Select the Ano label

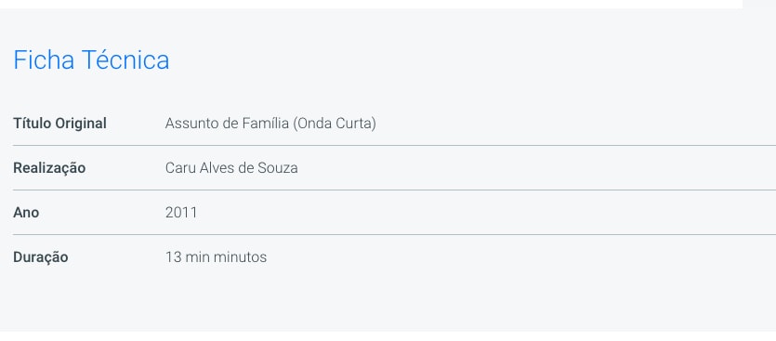click(26, 213)
